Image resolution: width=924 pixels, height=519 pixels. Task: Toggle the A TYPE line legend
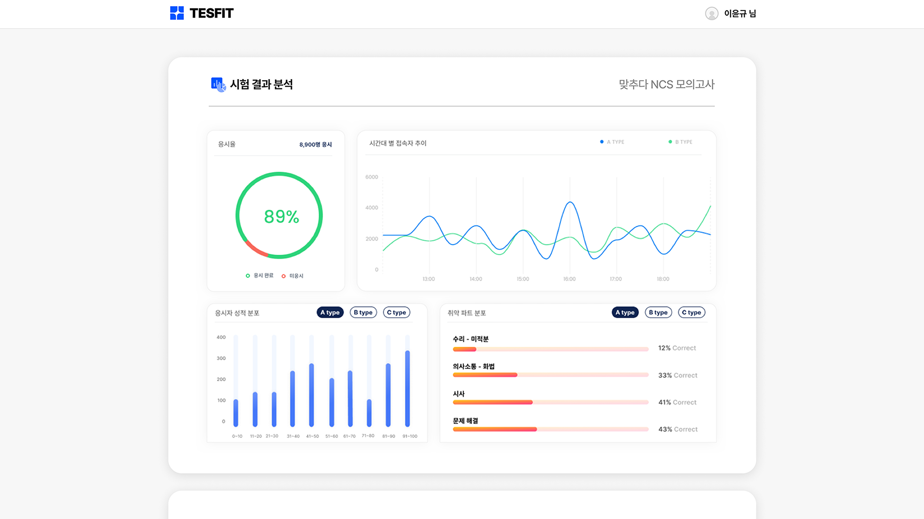pyautogui.click(x=612, y=142)
